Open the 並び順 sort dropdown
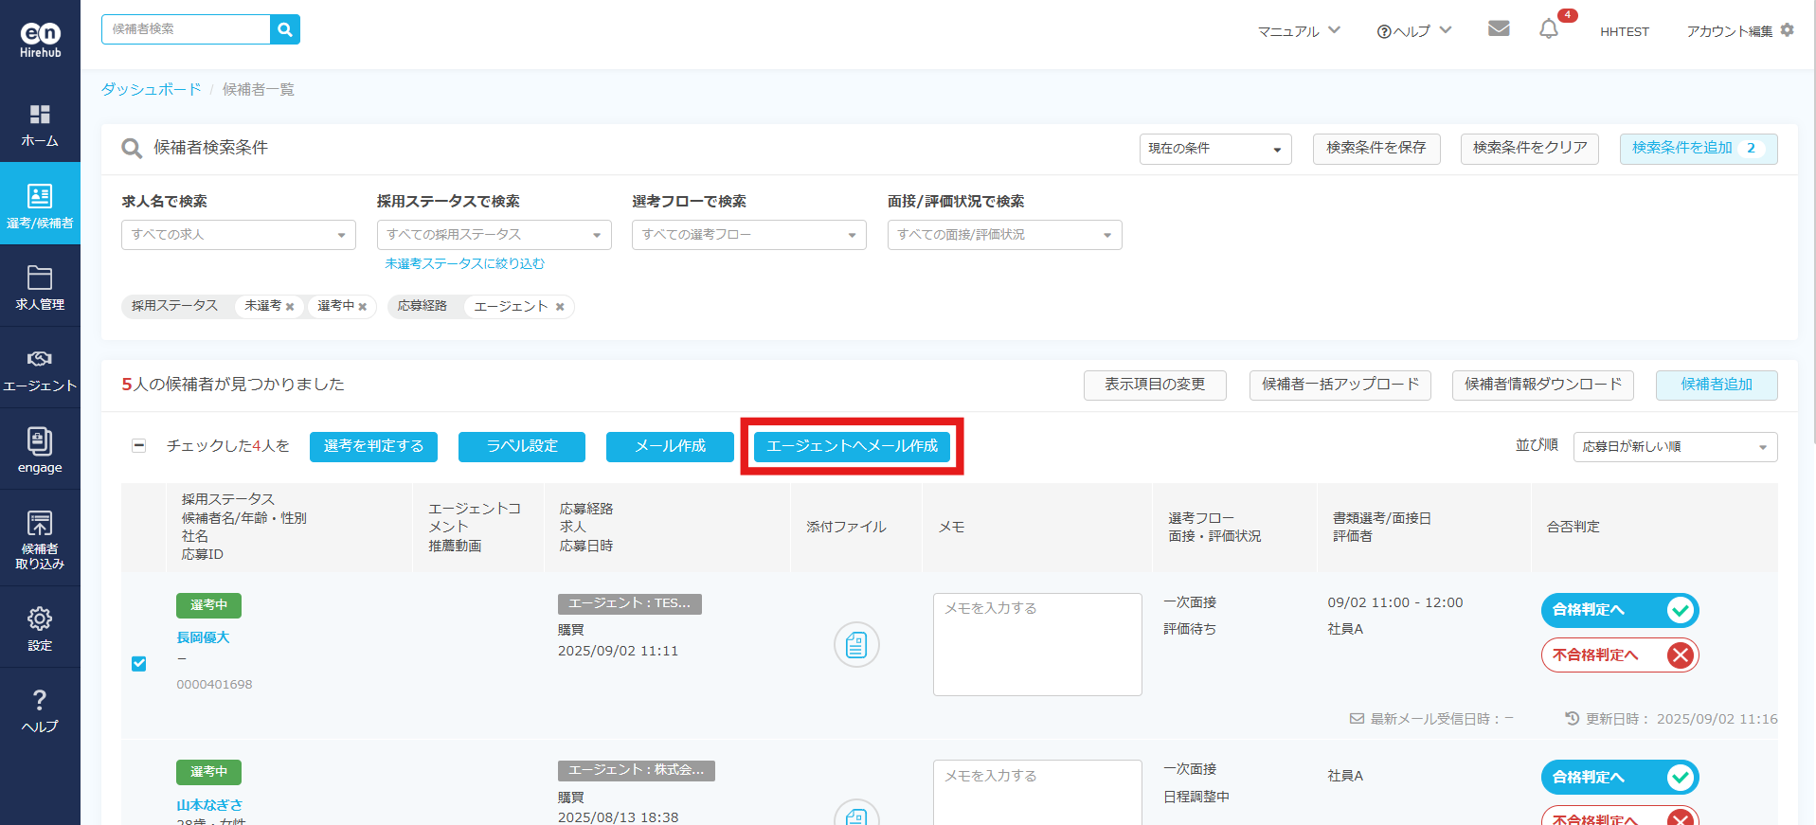The height and width of the screenshot is (825, 1816). (1674, 447)
